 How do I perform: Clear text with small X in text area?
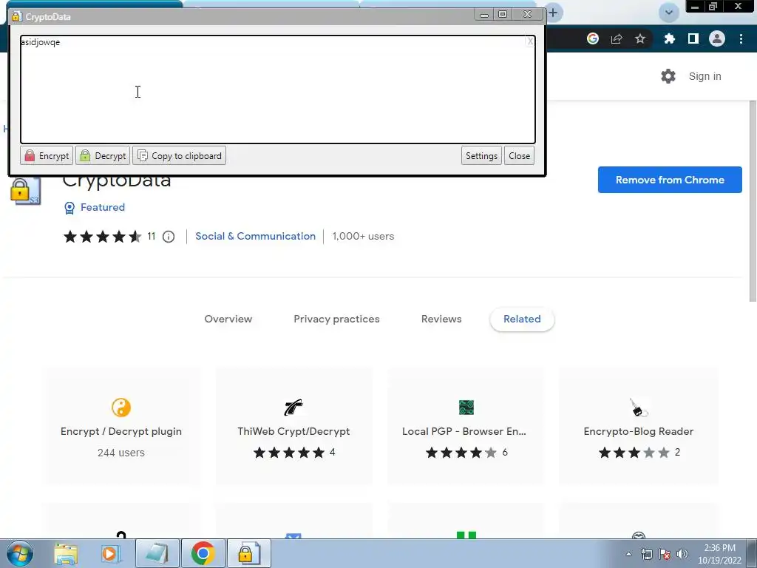529,41
